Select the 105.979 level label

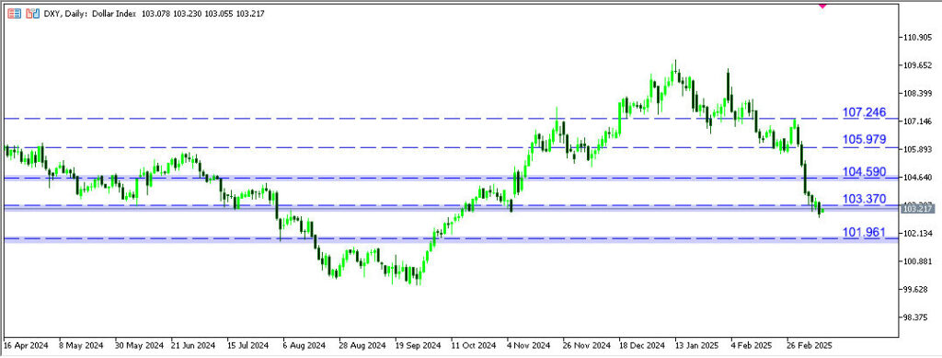tap(864, 139)
